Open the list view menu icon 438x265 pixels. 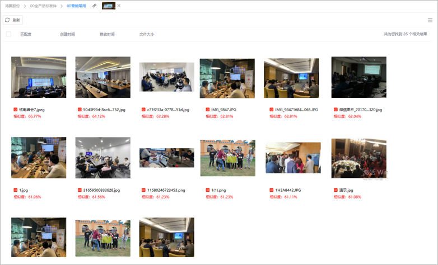click(x=430, y=20)
